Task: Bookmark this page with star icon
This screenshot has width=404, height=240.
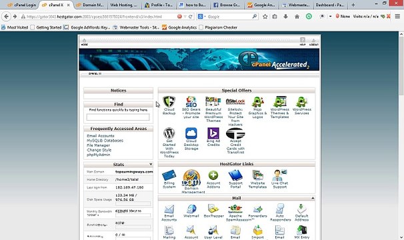Action: [x=265, y=17]
